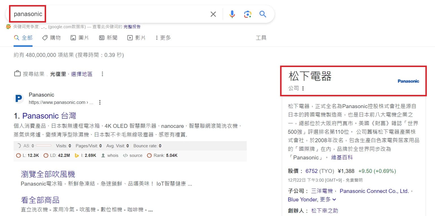This screenshot has height=216, width=435.
Task: Click the Pages/Visit: 0 metric
Action: (x=88, y=146)
